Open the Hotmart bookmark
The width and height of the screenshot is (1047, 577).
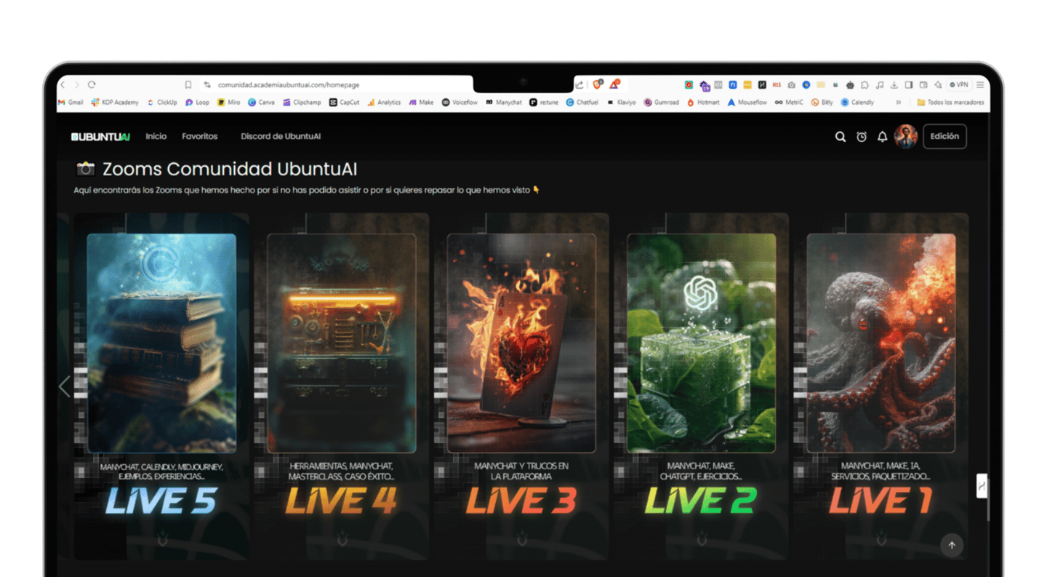pyautogui.click(x=703, y=103)
